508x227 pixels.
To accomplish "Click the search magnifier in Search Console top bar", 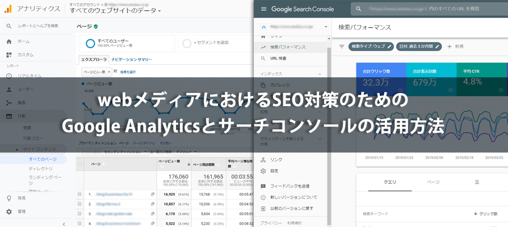I will point(359,9).
